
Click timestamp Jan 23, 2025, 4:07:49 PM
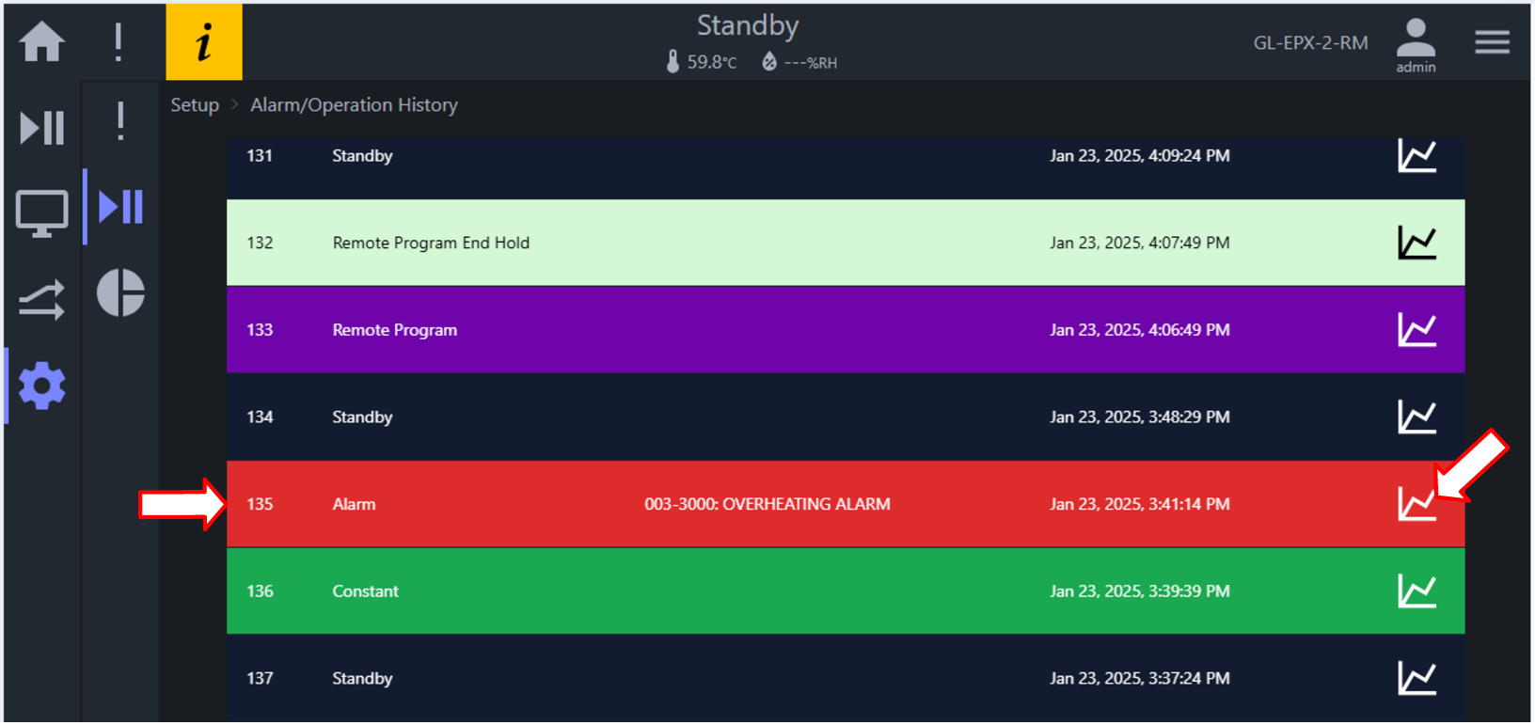[x=1140, y=243]
